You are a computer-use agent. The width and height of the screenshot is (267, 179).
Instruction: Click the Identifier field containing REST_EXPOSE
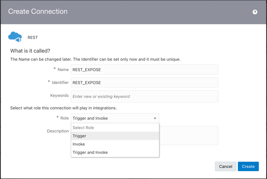pos(145,82)
